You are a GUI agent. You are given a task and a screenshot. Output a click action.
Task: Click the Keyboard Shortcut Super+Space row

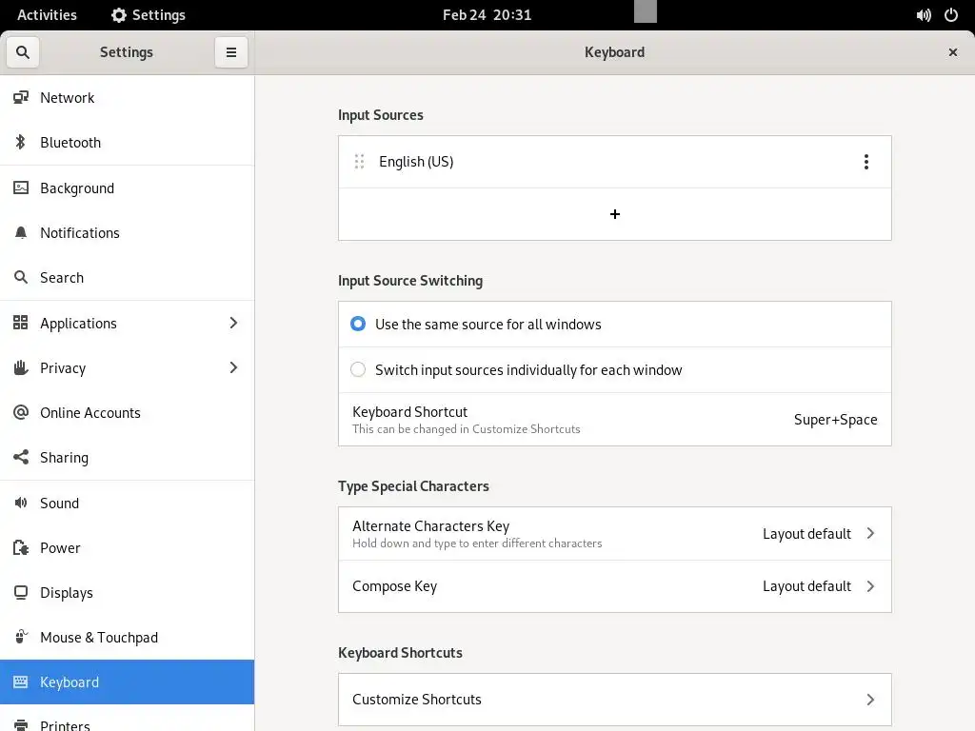[x=615, y=420]
